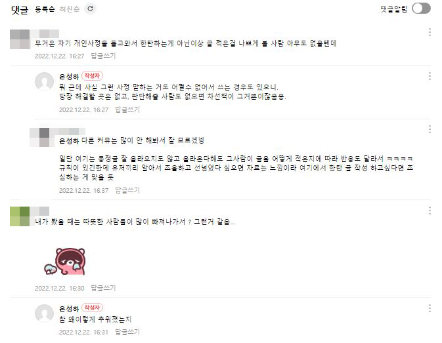Click the comment refresh icon

click(x=90, y=9)
